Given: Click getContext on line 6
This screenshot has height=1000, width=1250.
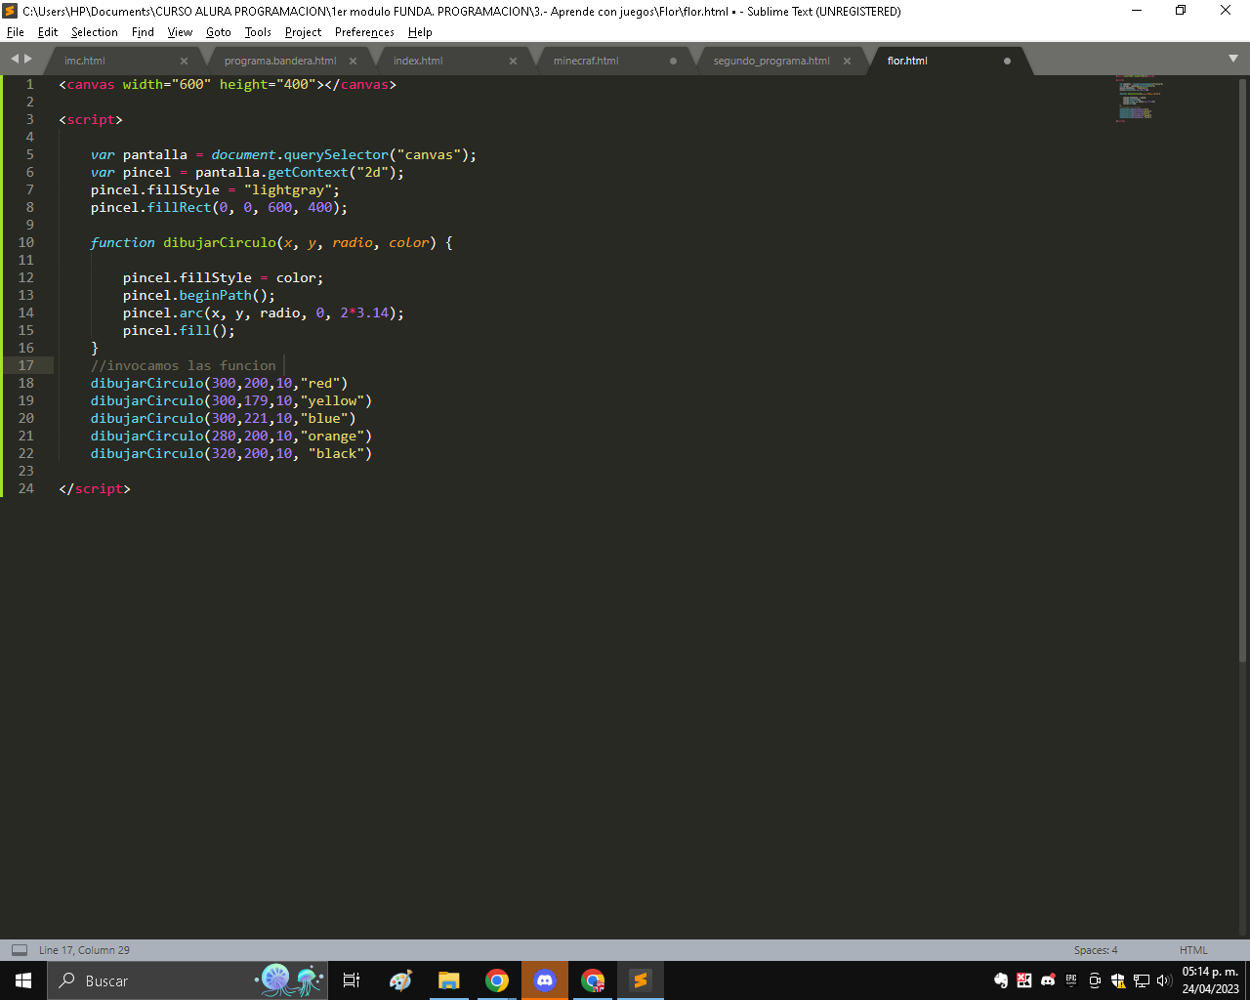Looking at the screenshot, I should point(308,172).
